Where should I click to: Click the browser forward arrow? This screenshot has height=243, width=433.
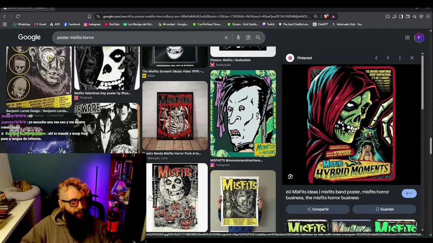(x=11, y=16)
